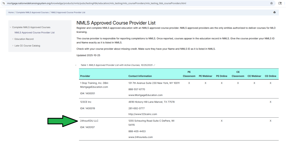Open NMLS Approved Course Provider List breadcrumb
286x141 pixels.
pyautogui.click(x=68, y=12)
